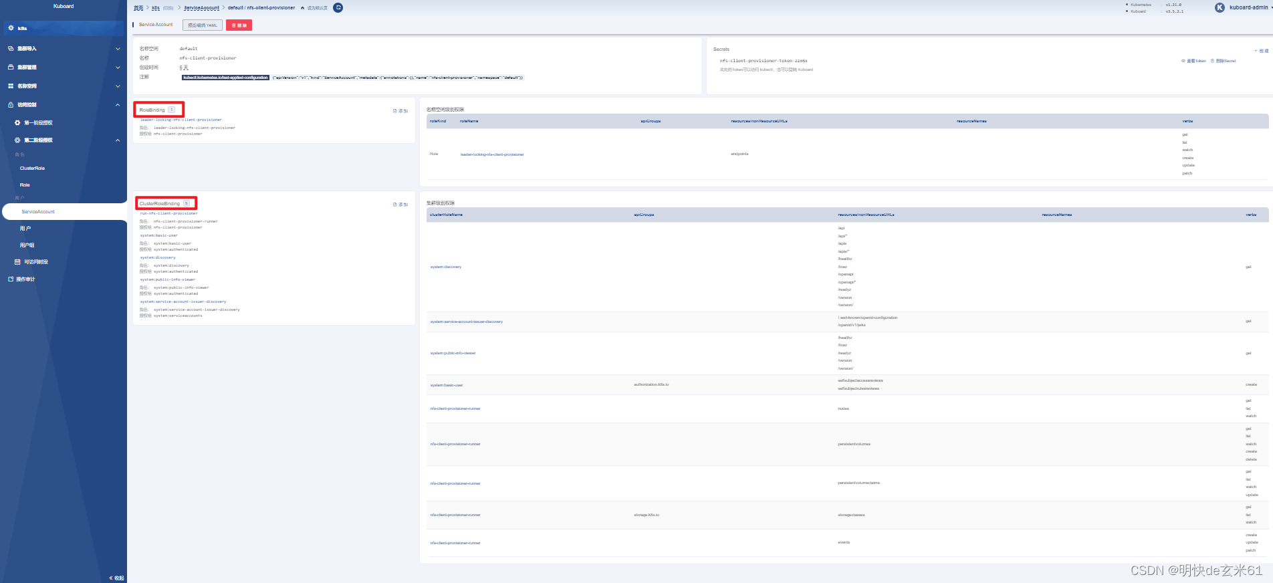Go to 首页 breadcrumb
The image size is (1273, 583).
pos(138,8)
